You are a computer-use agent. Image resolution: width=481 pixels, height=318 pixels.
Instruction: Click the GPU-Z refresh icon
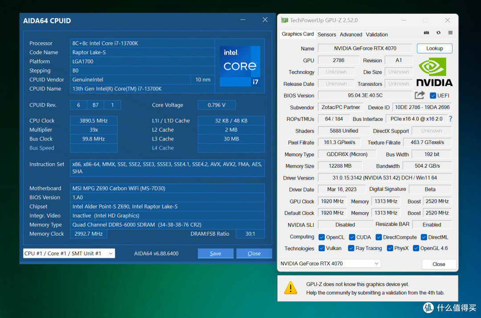[438, 33]
